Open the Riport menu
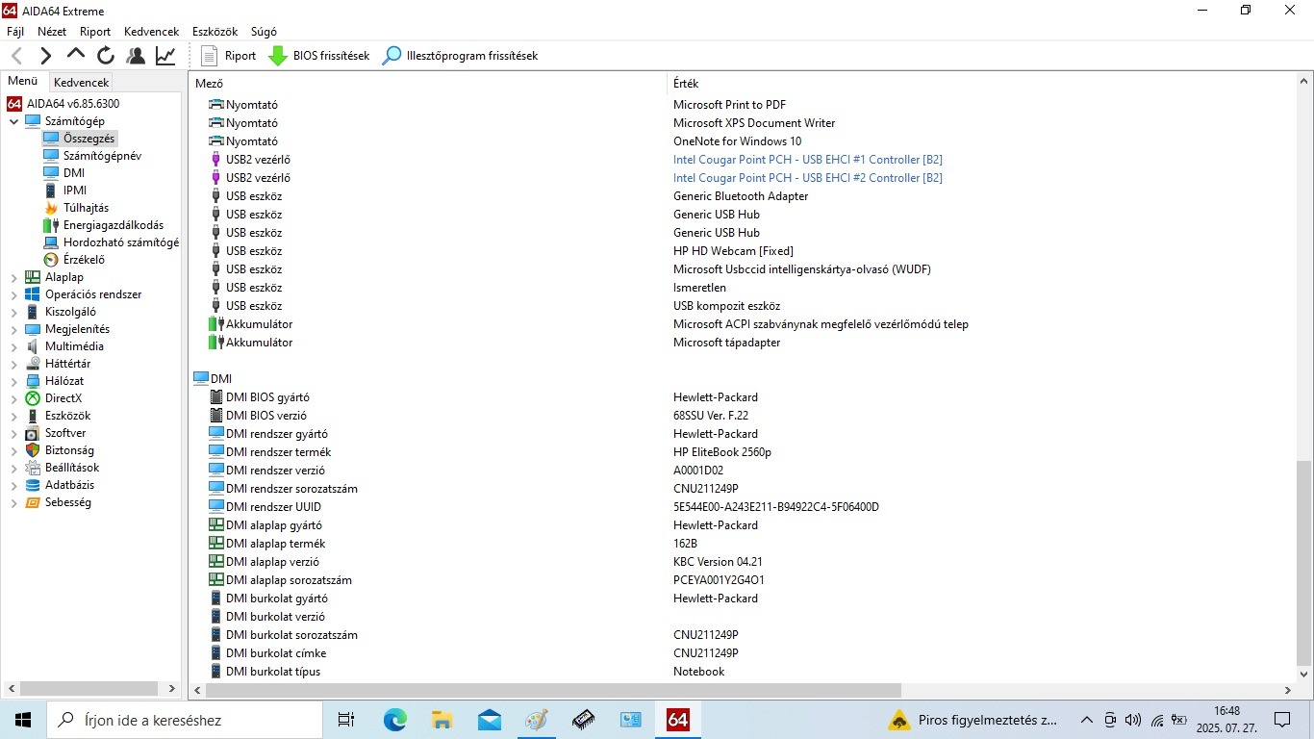This screenshot has height=739, width=1314. [95, 32]
